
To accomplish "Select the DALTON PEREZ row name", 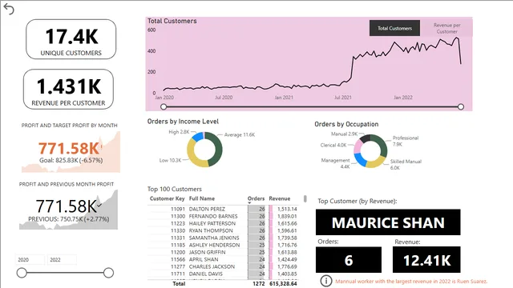I will [x=207, y=209].
